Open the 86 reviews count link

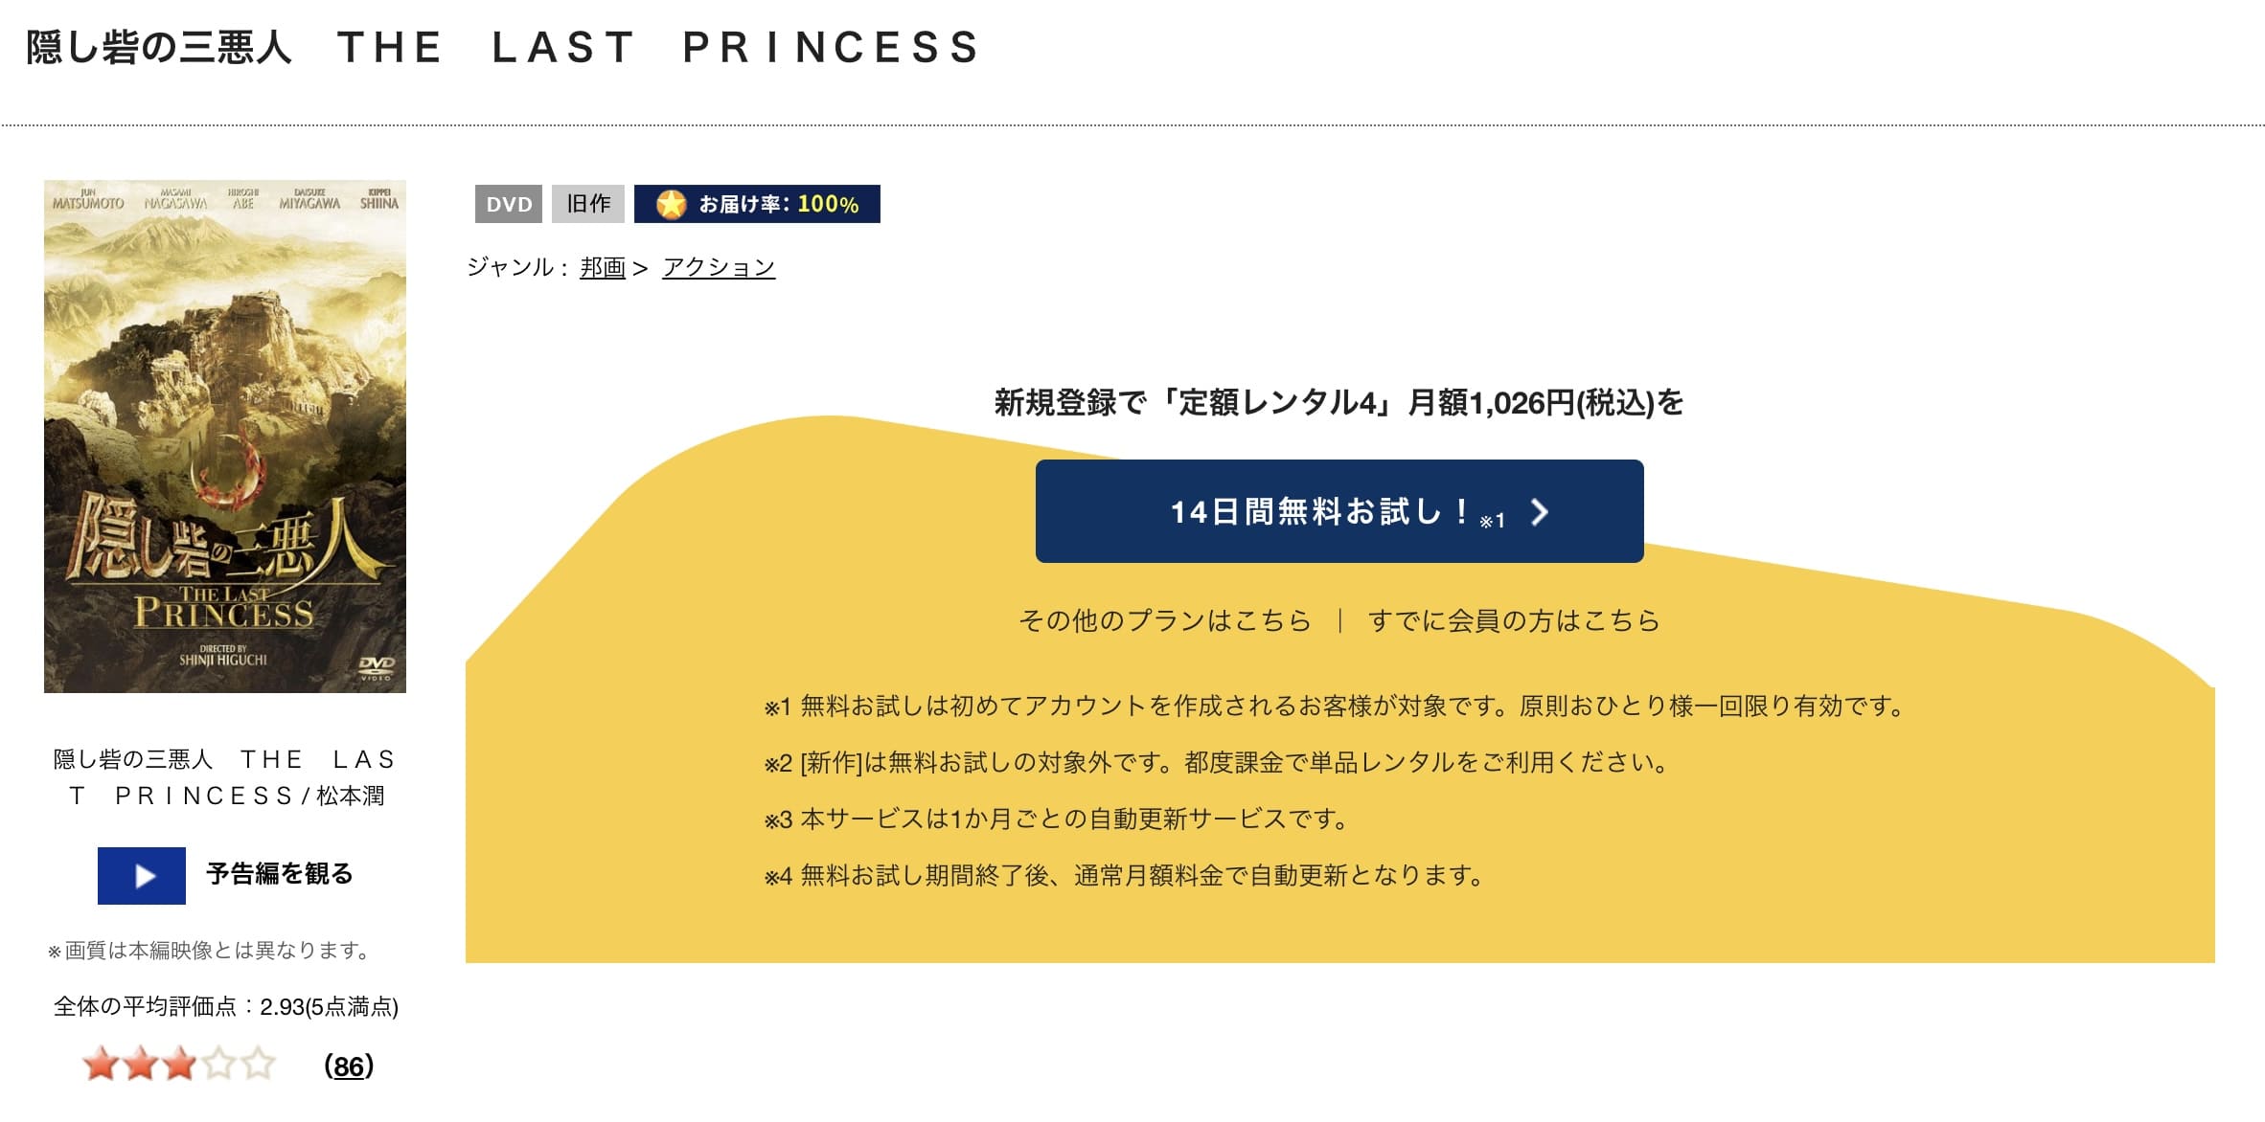coord(349,1066)
